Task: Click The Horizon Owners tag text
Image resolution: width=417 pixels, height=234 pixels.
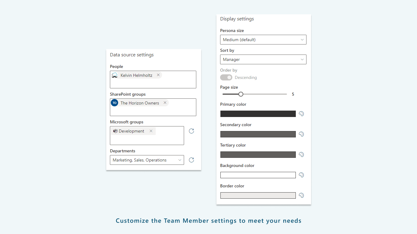Action: coord(140,103)
